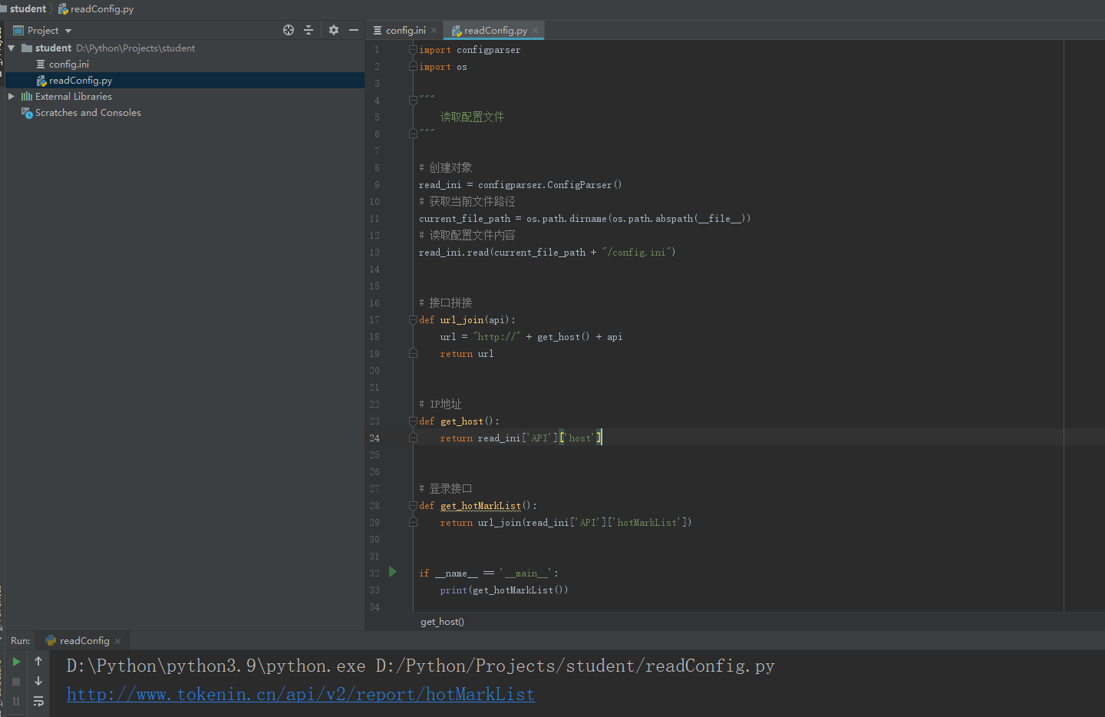The image size is (1105, 717).
Task: Expand External Libraries node
Action: pos(12,97)
